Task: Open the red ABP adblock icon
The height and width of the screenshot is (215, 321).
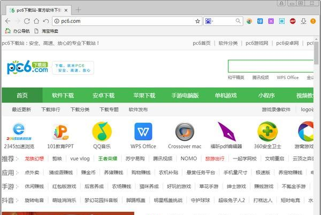Action: pyautogui.click(x=293, y=21)
